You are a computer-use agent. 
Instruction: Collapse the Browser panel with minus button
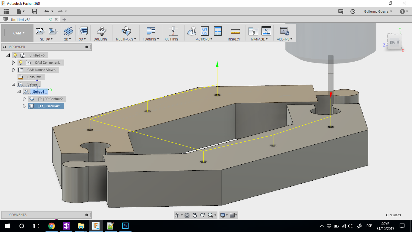coord(87,47)
